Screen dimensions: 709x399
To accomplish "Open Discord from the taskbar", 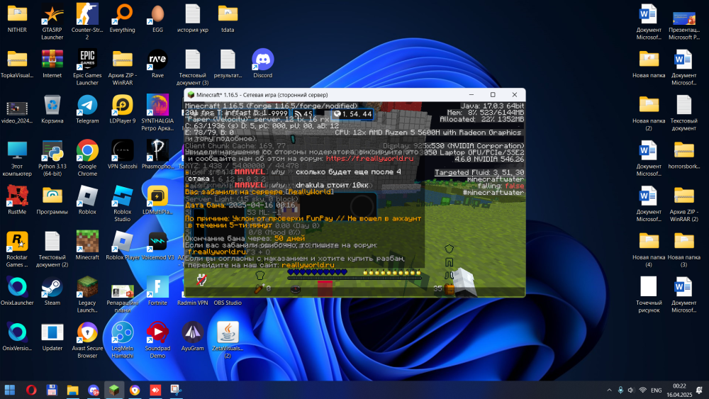I will click(x=93, y=390).
